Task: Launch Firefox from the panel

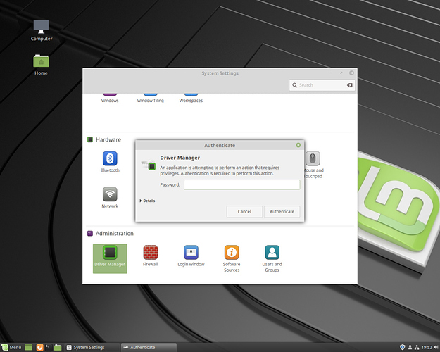Action: pos(39,347)
